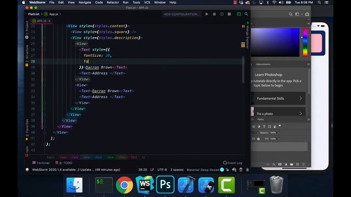Open the VCS menu
This screenshot has width=351, height=197.
[147, 2]
